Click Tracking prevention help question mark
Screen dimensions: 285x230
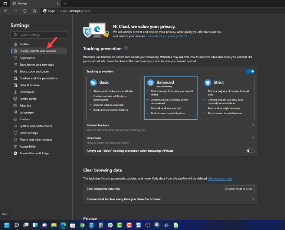(126, 48)
